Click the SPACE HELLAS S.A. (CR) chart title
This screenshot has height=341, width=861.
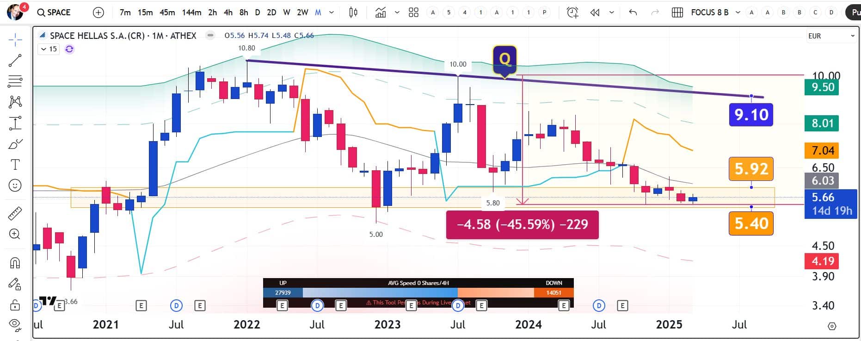coord(123,35)
